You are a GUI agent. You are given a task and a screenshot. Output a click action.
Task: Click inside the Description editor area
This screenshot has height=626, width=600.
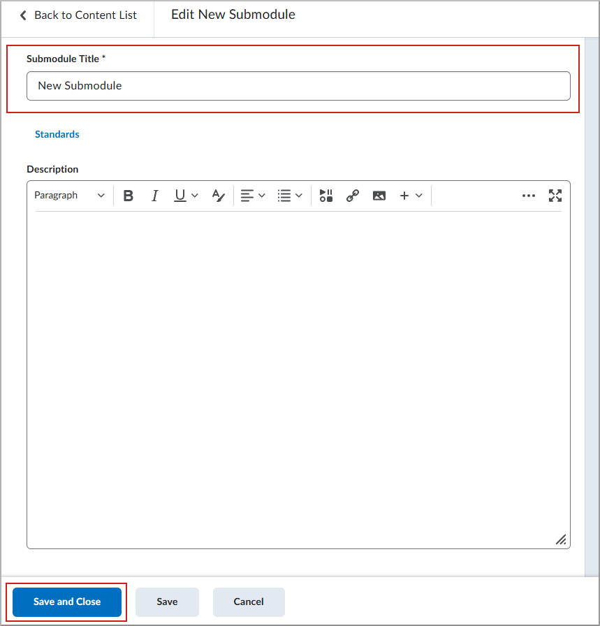click(298, 379)
